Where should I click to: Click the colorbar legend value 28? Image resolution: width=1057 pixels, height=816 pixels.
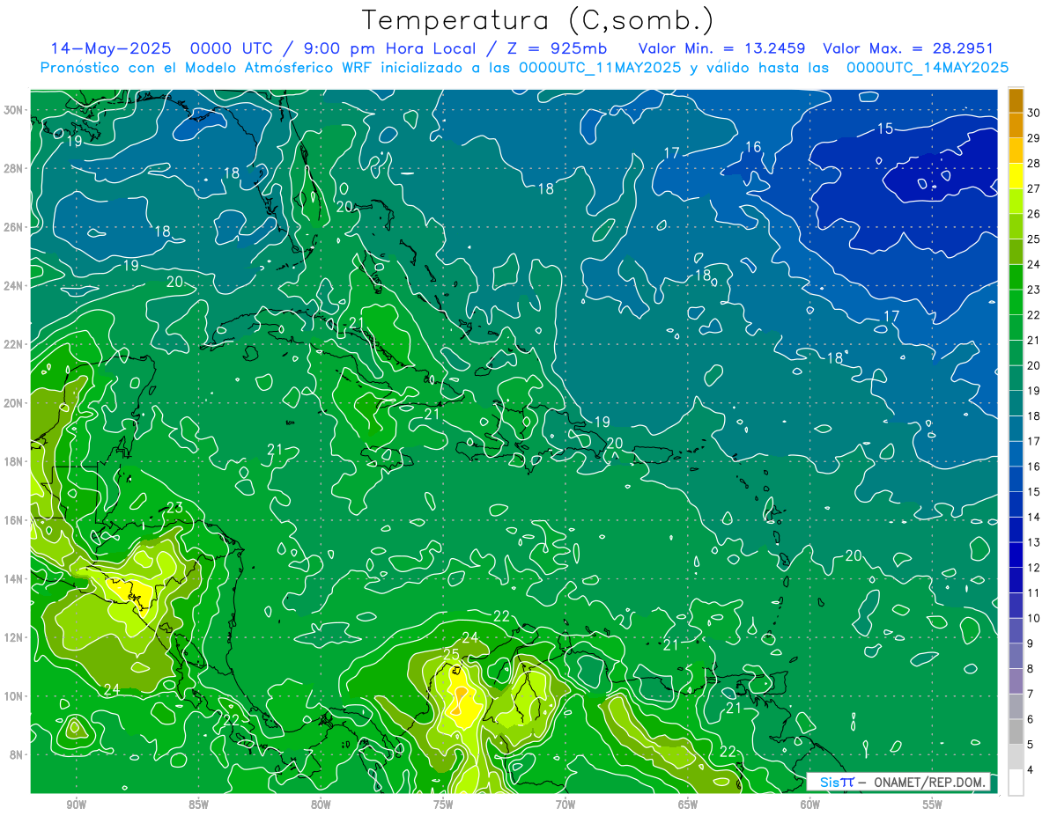pyautogui.click(x=1033, y=164)
